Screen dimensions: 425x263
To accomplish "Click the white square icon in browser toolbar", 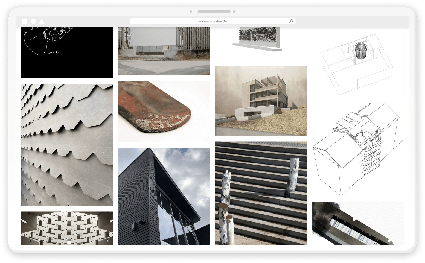I will (x=25, y=21).
